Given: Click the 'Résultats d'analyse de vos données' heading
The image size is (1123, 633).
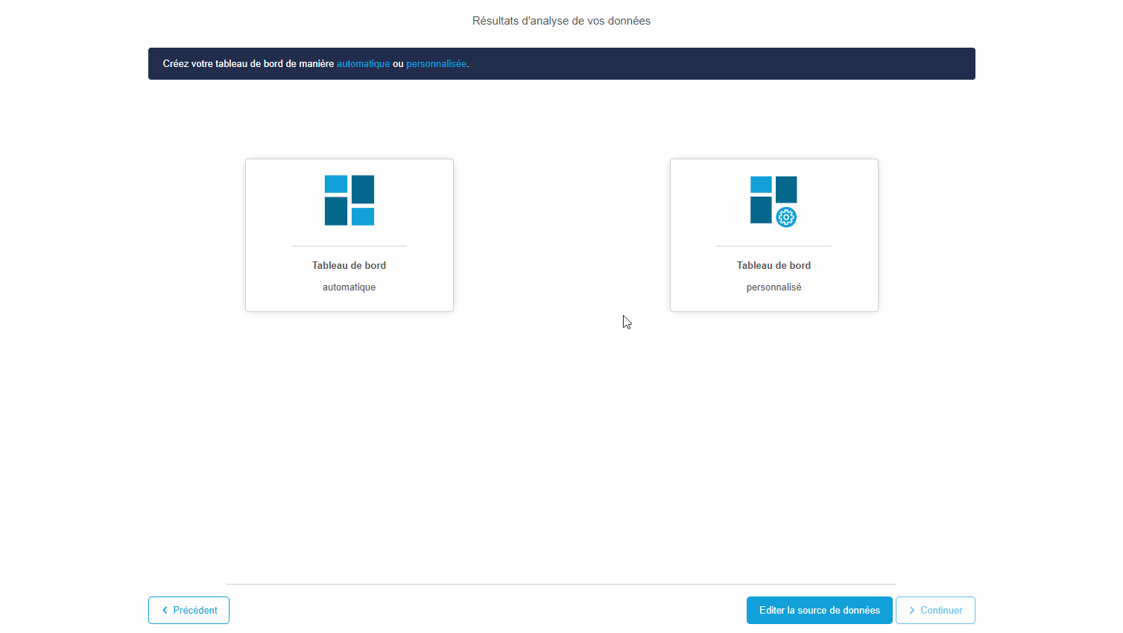Looking at the screenshot, I should tap(560, 20).
